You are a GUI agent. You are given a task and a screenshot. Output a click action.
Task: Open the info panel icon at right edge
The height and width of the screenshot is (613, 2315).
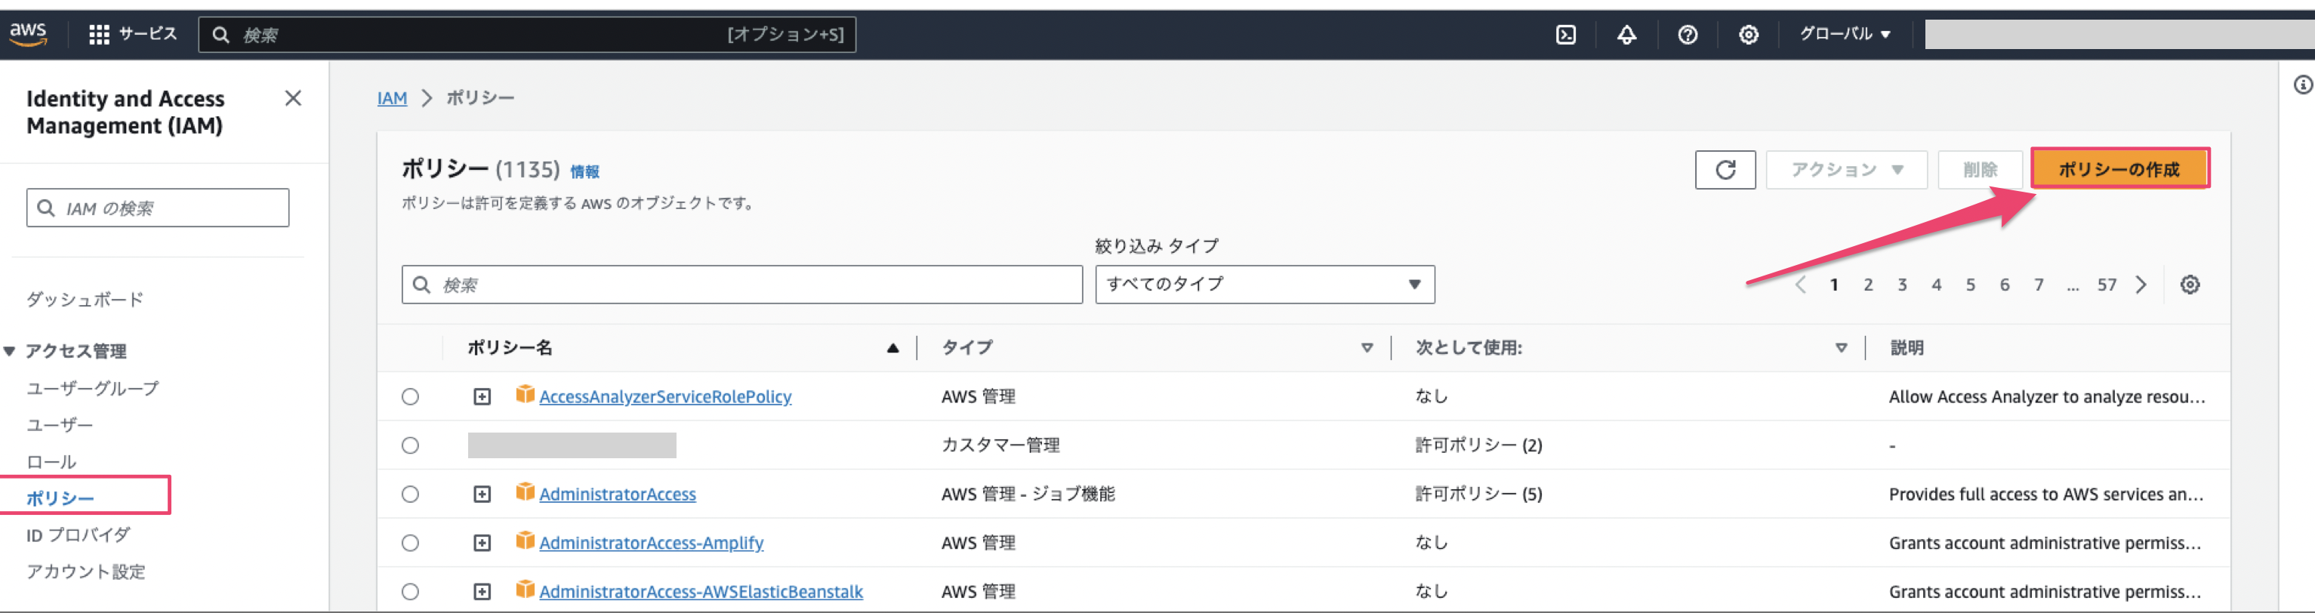tap(2302, 85)
